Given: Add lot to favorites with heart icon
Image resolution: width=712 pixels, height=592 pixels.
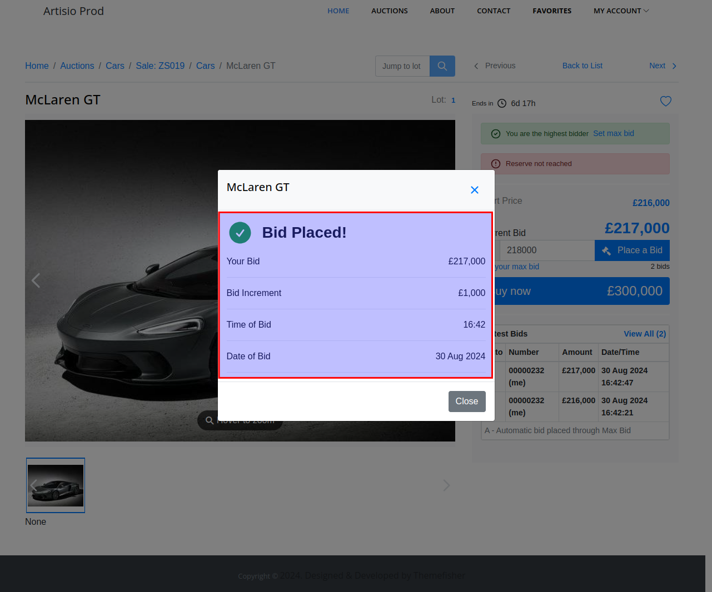Looking at the screenshot, I should 665,101.
